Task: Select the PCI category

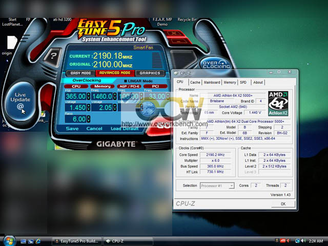Action: 155,86
